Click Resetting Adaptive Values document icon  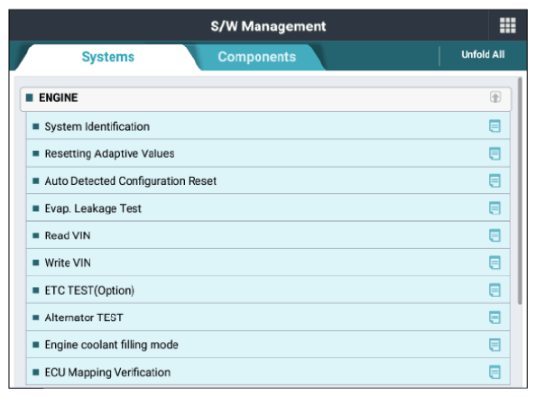coord(494,153)
